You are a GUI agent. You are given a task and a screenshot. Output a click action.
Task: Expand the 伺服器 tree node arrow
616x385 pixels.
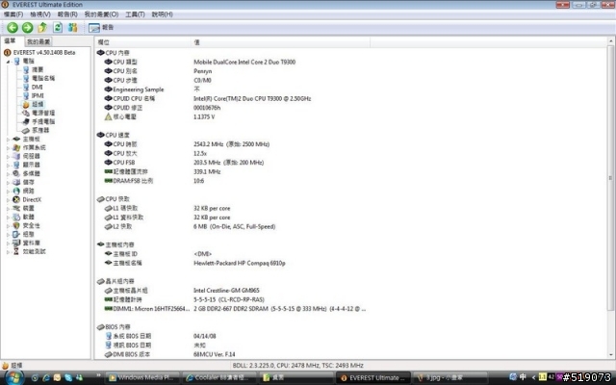[x=8, y=156]
